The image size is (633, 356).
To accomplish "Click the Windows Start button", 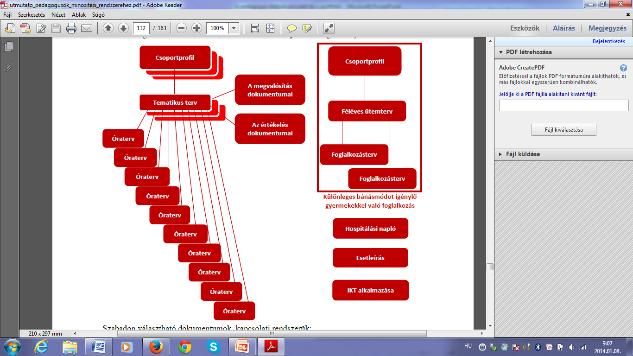I will (x=13, y=347).
